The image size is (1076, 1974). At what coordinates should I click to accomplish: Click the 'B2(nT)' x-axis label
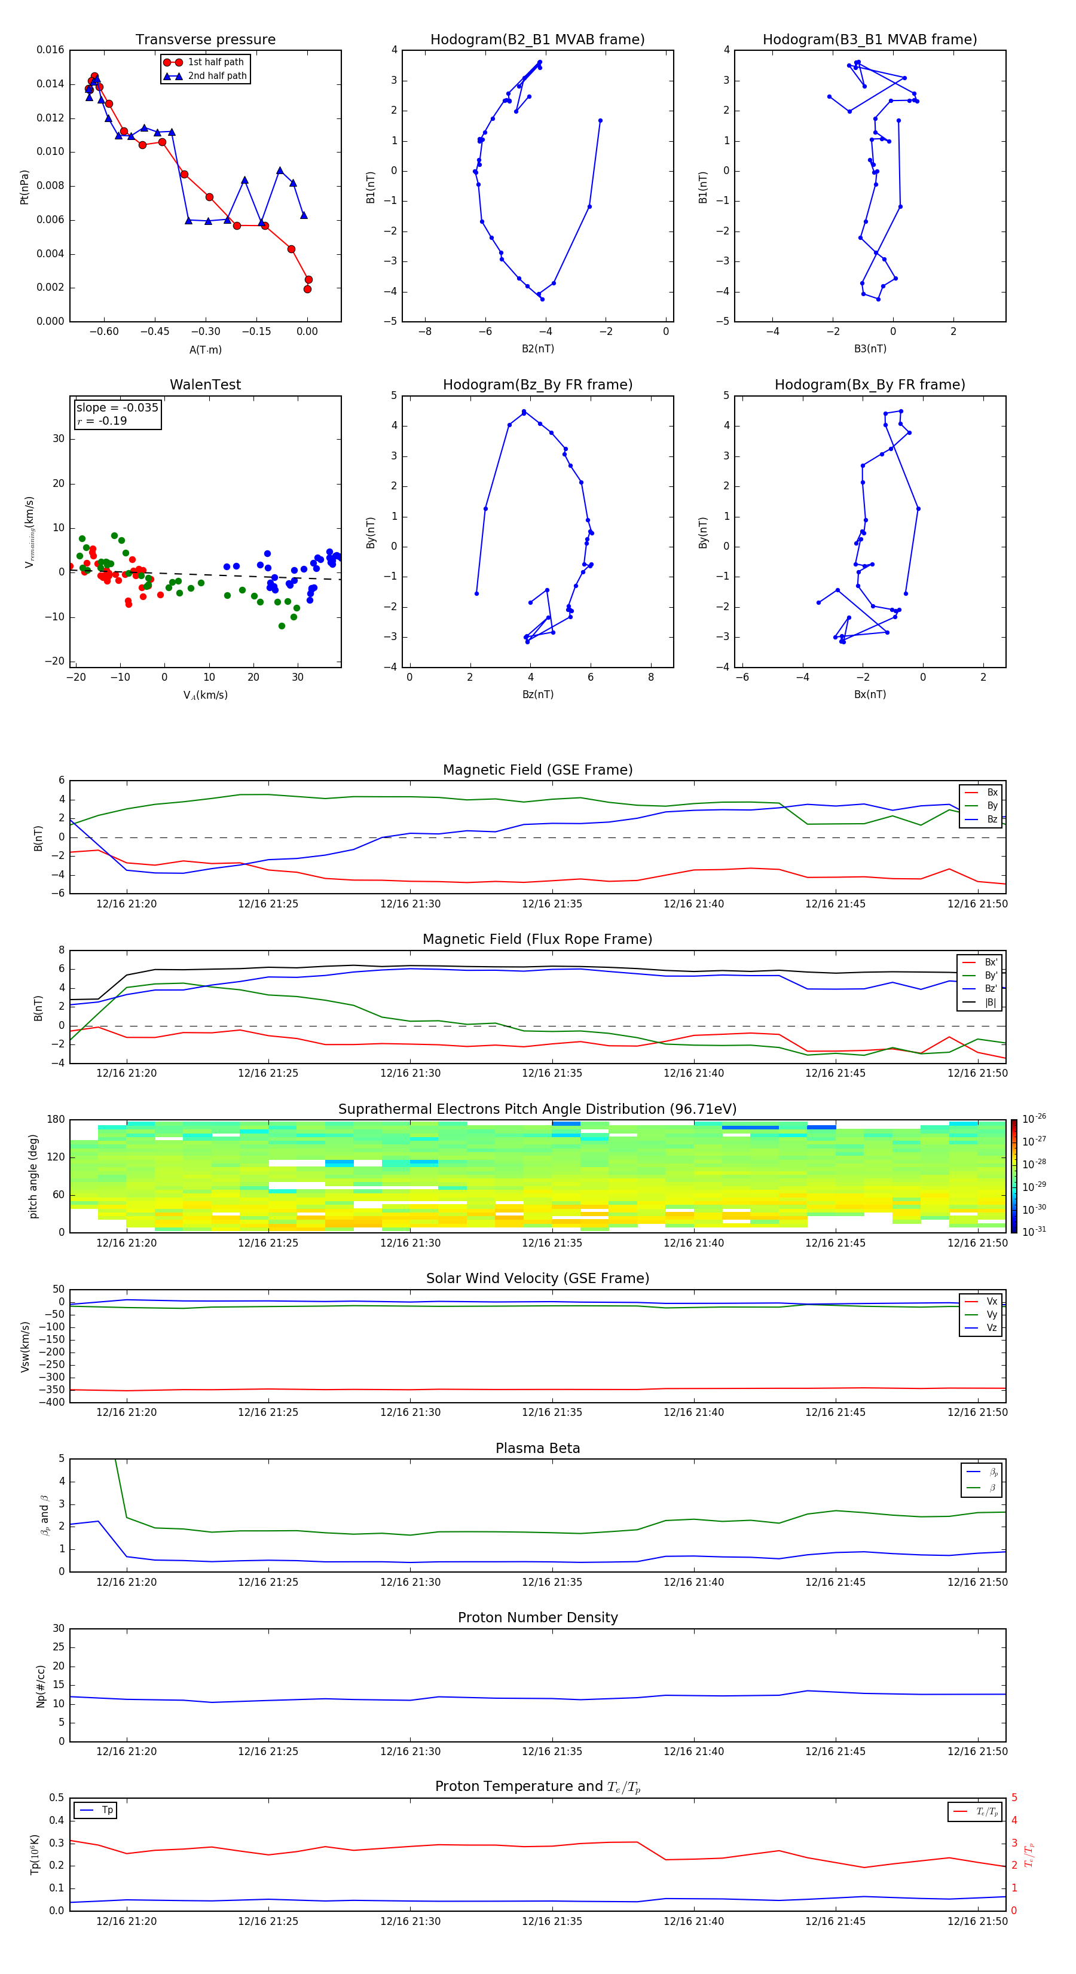point(537,349)
